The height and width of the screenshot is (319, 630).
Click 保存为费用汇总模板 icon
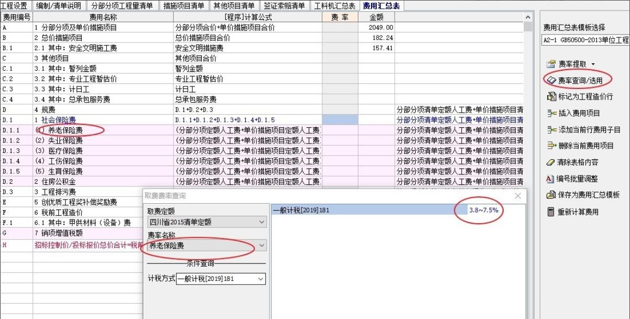[550, 195]
